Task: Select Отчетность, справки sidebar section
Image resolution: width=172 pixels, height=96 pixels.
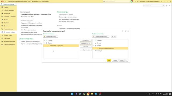Action: click(8, 32)
